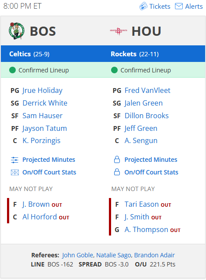Click the Houston Rockets team logo
206x280 pixels.
coord(119,31)
